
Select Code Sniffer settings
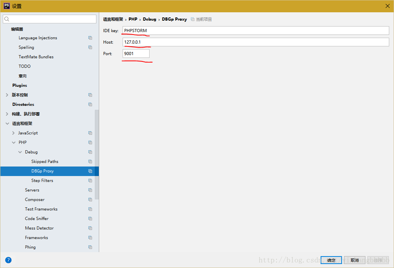37,219
